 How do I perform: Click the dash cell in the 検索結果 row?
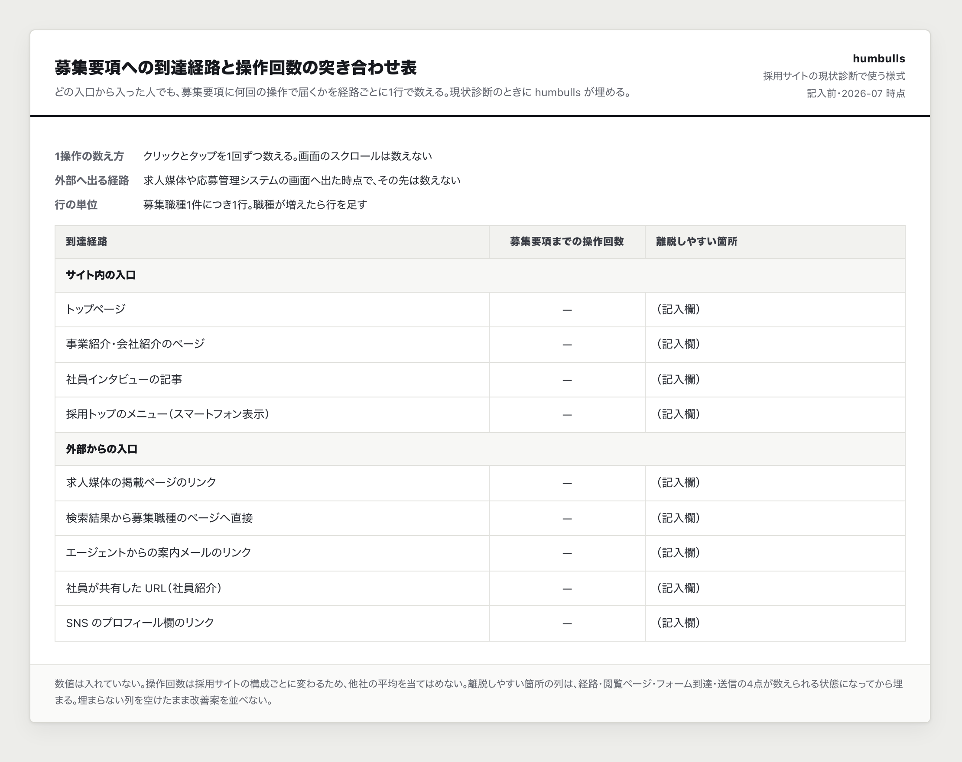[x=567, y=518]
